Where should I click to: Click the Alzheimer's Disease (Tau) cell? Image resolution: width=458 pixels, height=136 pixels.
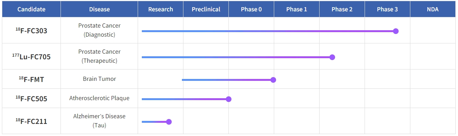99,121
